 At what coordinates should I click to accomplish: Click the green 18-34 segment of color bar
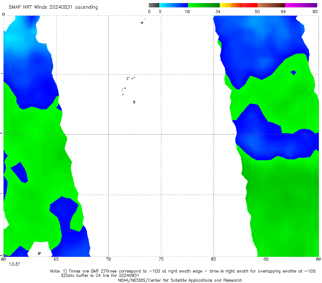point(204,5)
